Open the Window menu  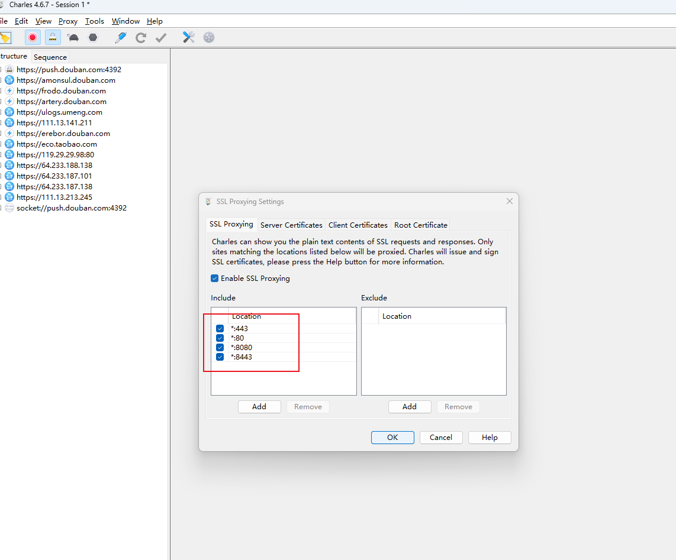[125, 21]
